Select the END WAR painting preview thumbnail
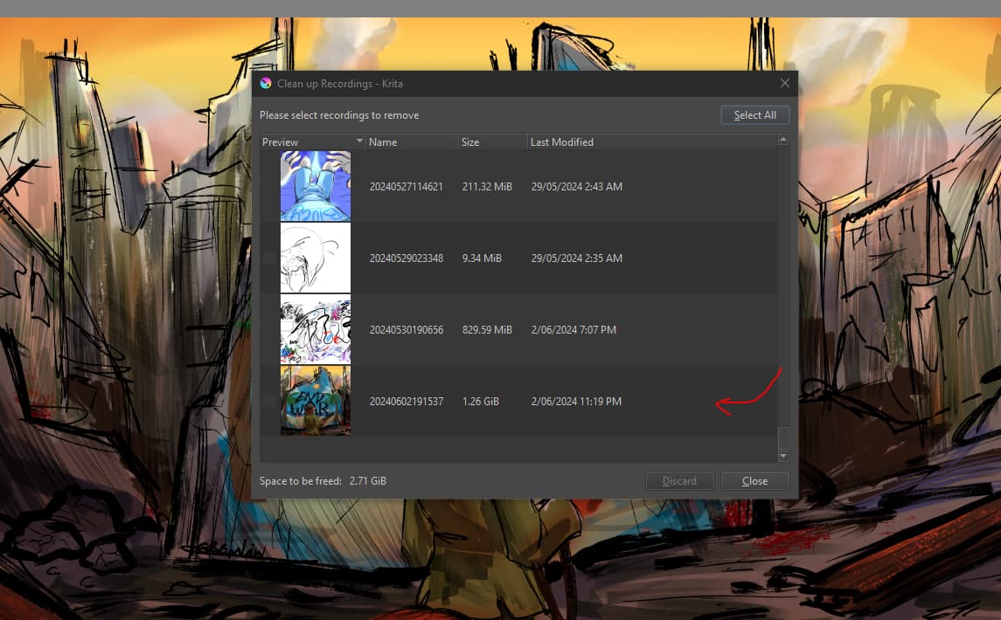Screen dimensions: 1001x620 point(316,401)
